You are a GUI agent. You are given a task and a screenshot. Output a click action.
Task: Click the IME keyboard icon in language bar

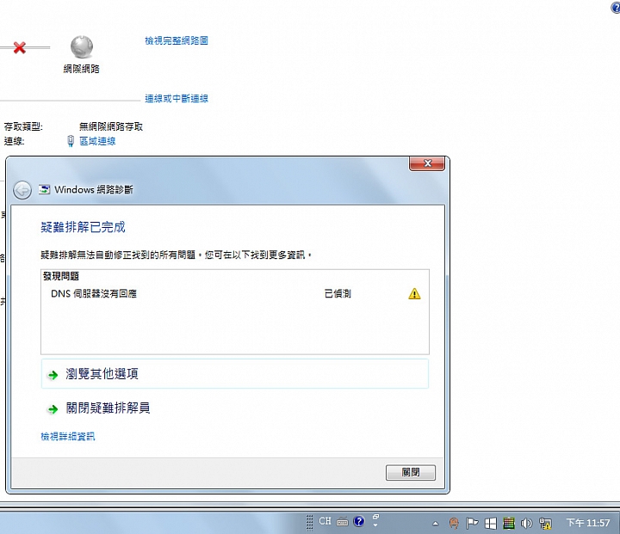pyautogui.click(x=343, y=522)
